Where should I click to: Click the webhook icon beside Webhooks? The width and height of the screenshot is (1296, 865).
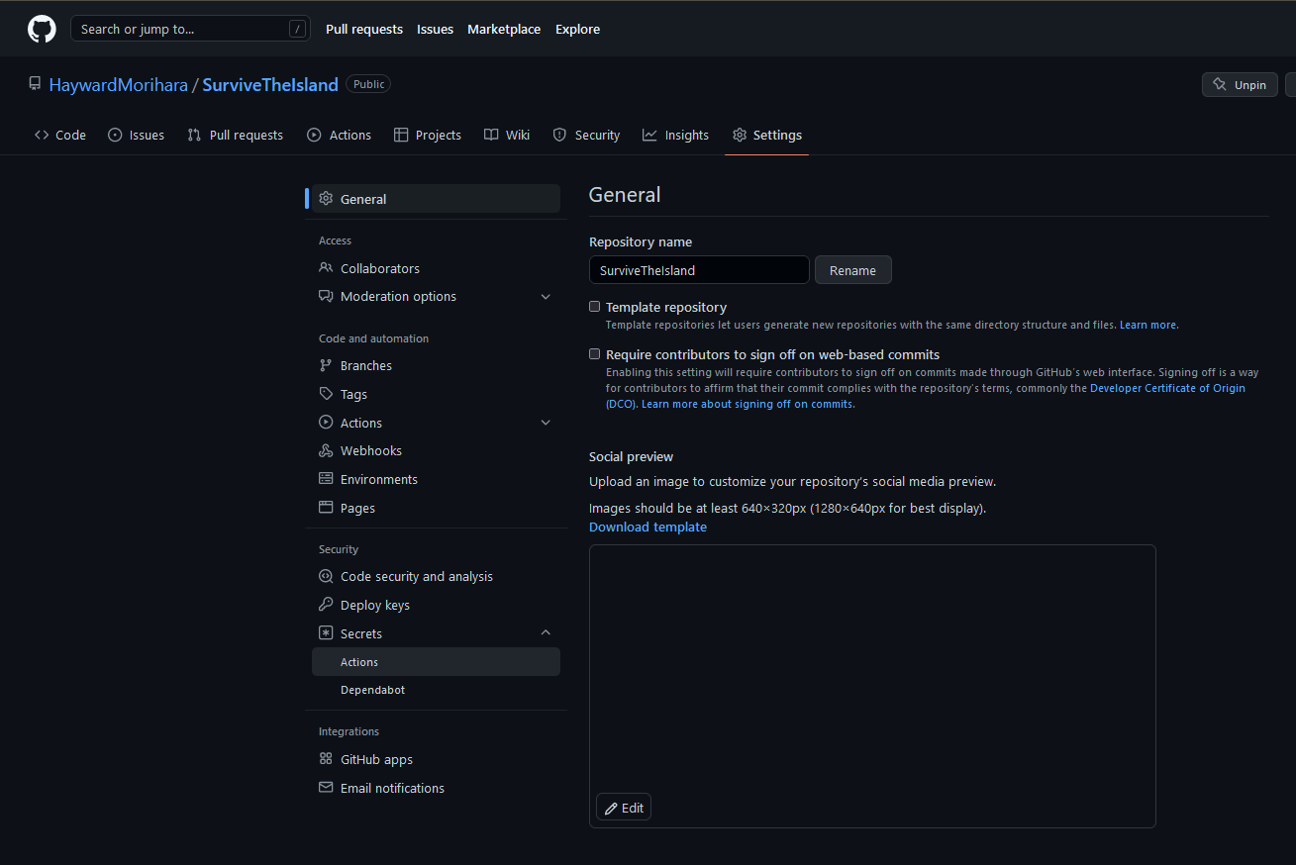point(326,450)
